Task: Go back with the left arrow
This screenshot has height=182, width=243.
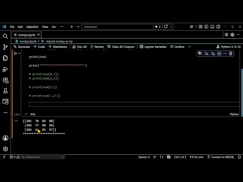Action: 72,27
